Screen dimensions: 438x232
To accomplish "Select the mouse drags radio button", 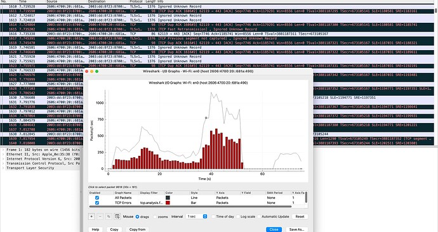I will (138, 217).
